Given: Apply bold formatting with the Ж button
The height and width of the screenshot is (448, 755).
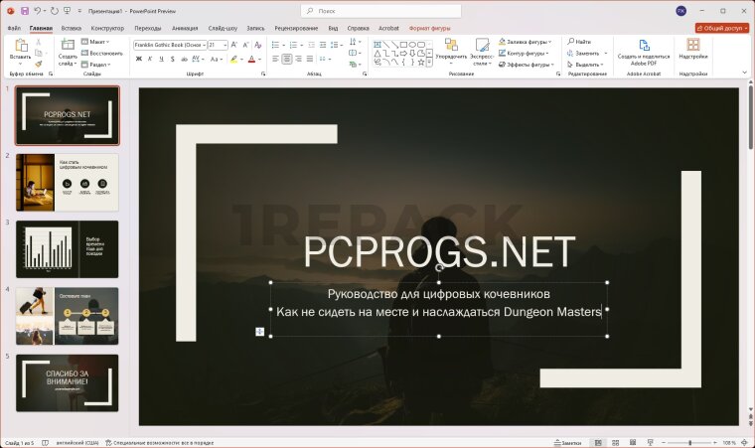Looking at the screenshot, I should coord(139,59).
